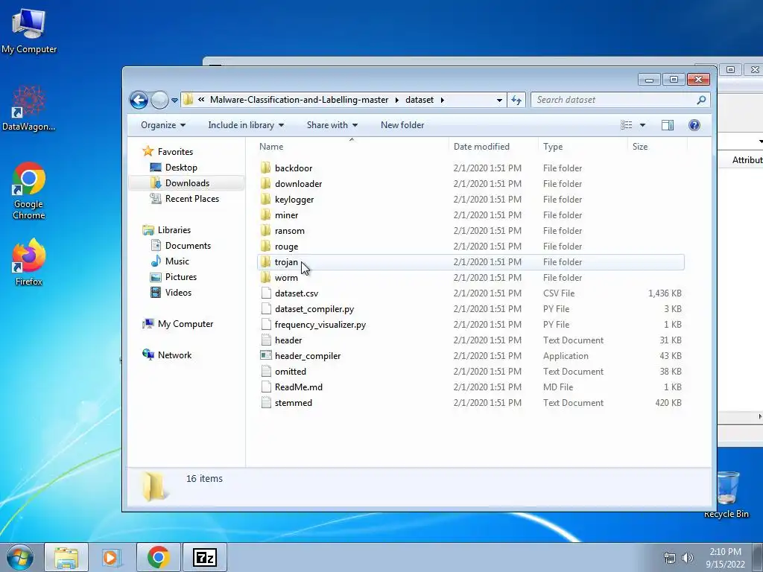Viewport: 763px width, 572px height.
Task: Click the Explorer forward arrow button
Action: (x=159, y=101)
